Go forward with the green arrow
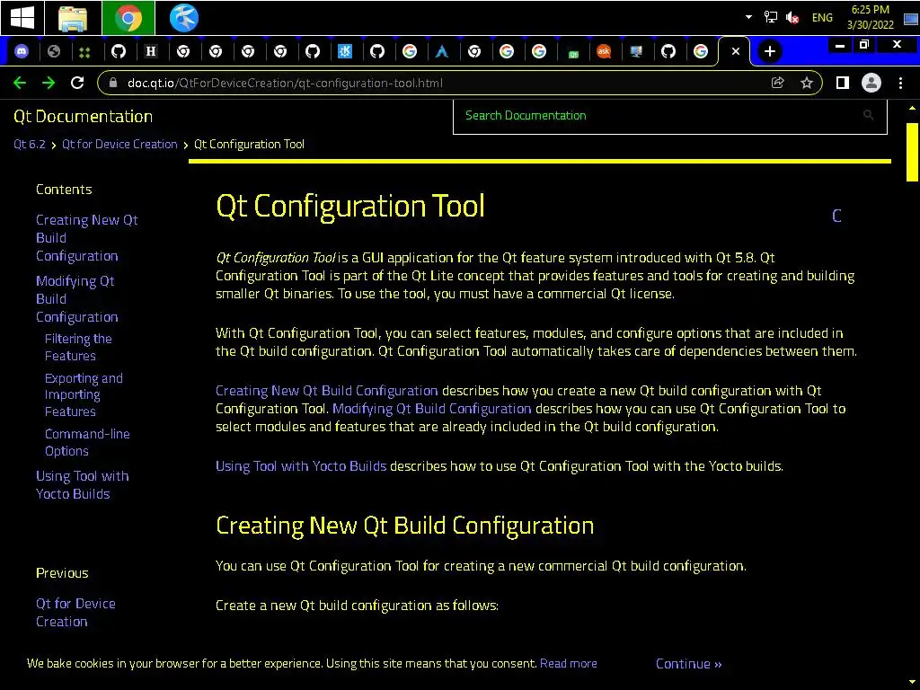This screenshot has height=690, width=920. click(49, 83)
